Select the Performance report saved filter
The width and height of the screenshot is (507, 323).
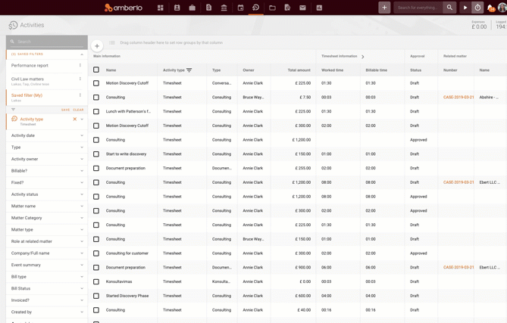[x=30, y=66]
